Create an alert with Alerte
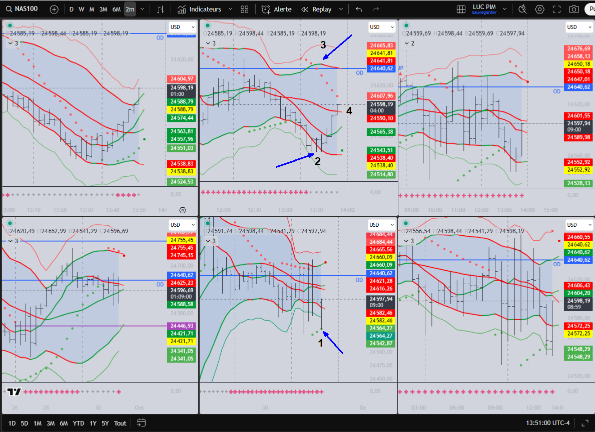595x432 pixels. pyautogui.click(x=277, y=9)
